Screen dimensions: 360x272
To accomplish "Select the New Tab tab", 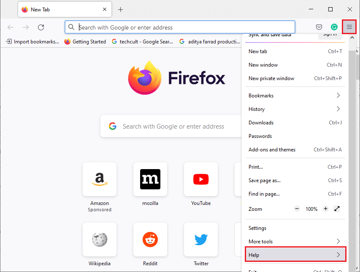I will (65, 9).
